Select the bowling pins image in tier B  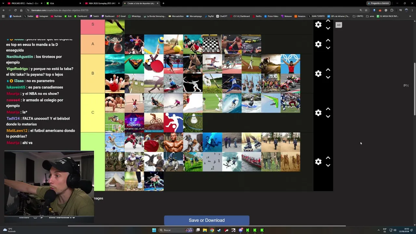[x=115, y=83]
